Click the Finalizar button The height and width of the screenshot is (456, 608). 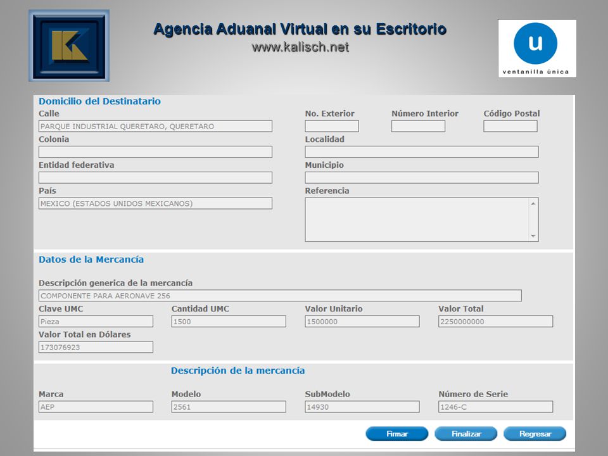coord(466,434)
